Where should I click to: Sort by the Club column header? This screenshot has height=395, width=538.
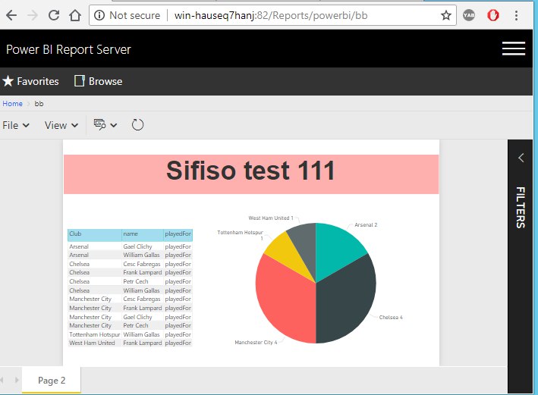94,234
